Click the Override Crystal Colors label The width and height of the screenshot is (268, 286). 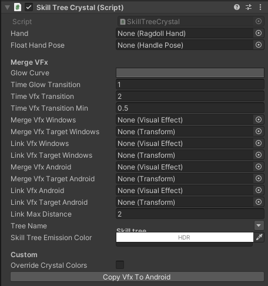[x=49, y=265]
